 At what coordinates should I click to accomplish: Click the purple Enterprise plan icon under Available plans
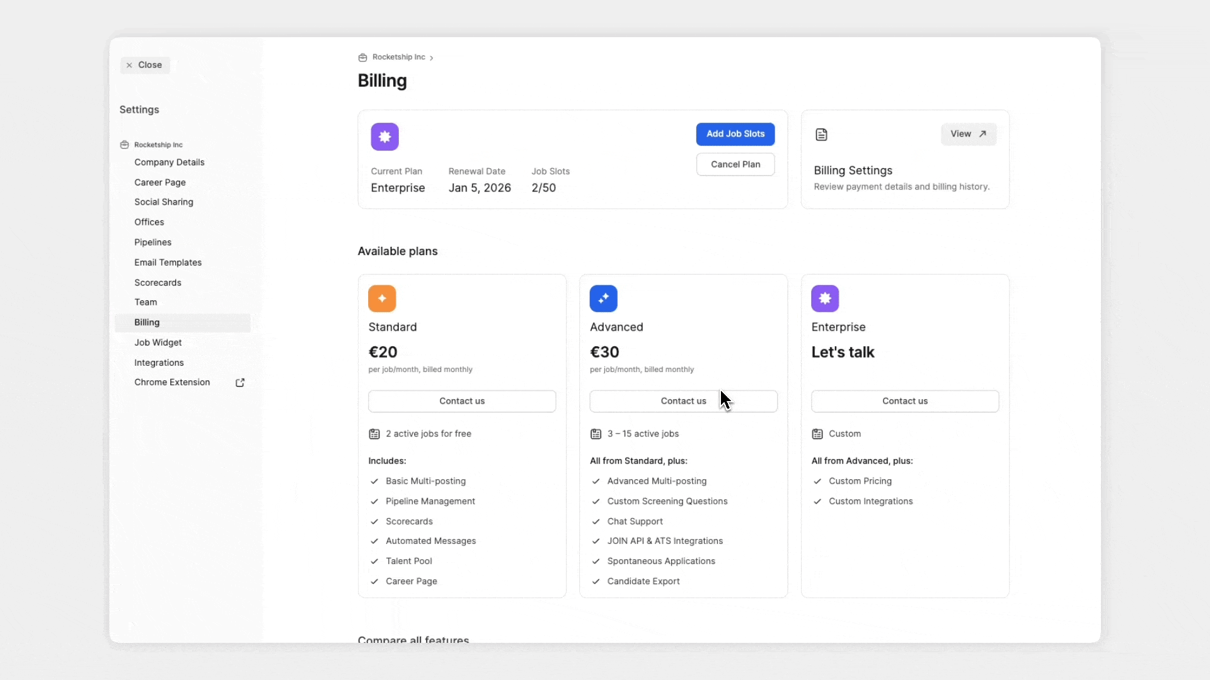[x=824, y=298]
